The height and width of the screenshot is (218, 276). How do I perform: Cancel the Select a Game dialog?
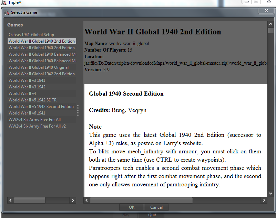156,207
